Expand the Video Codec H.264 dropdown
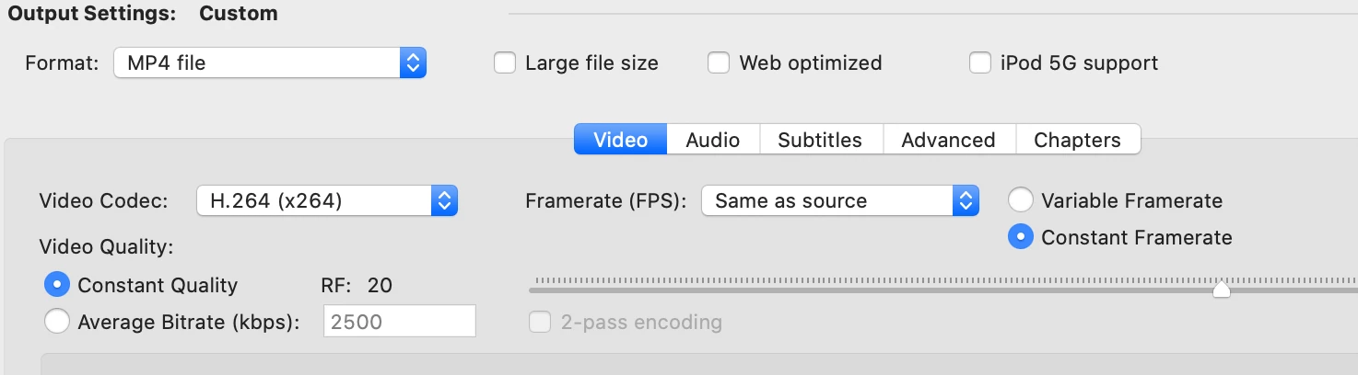The height and width of the screenshot is (375, 1358). coord(326,200)
